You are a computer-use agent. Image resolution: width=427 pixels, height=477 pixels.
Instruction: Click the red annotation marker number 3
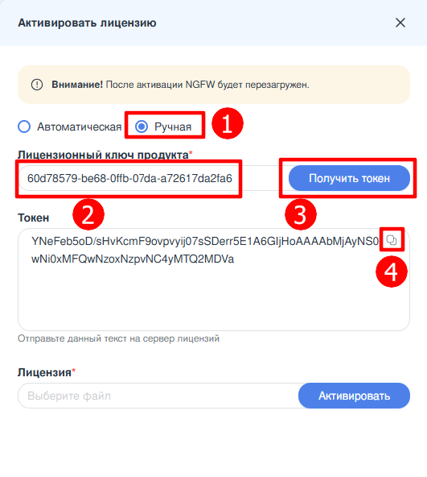point(301,214)
